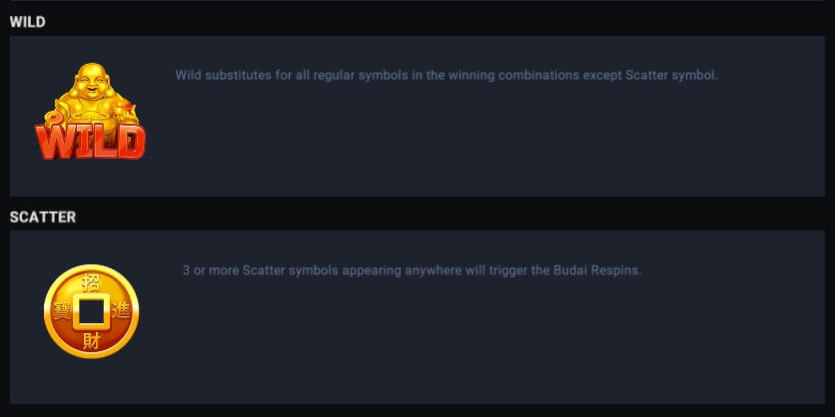Click the phrase winning combinations
Screen dimensions: 835x417
513,75
